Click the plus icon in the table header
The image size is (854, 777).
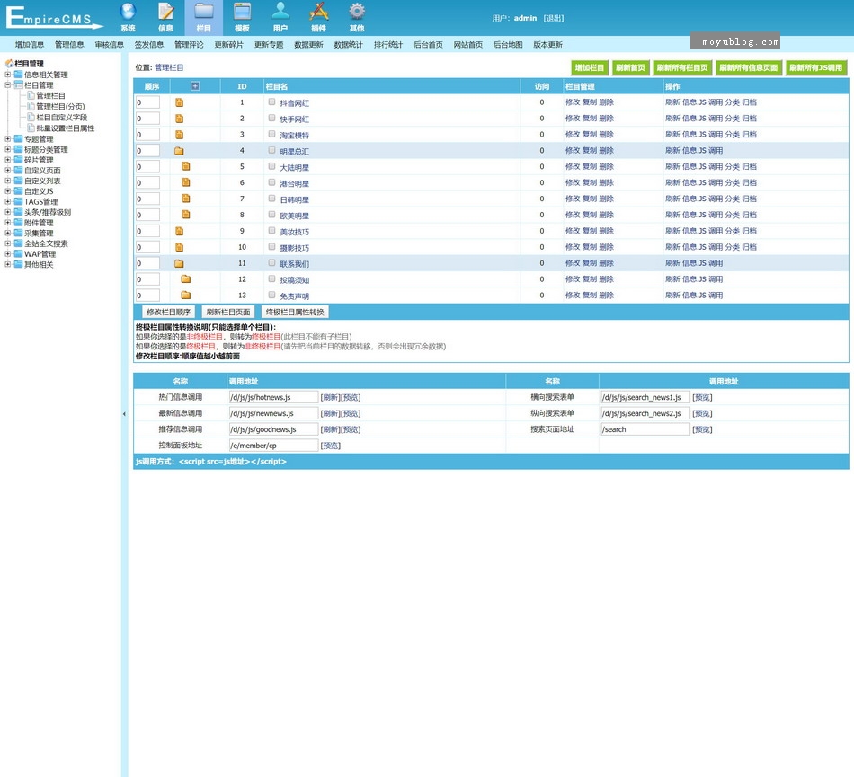tap(195, 86)
